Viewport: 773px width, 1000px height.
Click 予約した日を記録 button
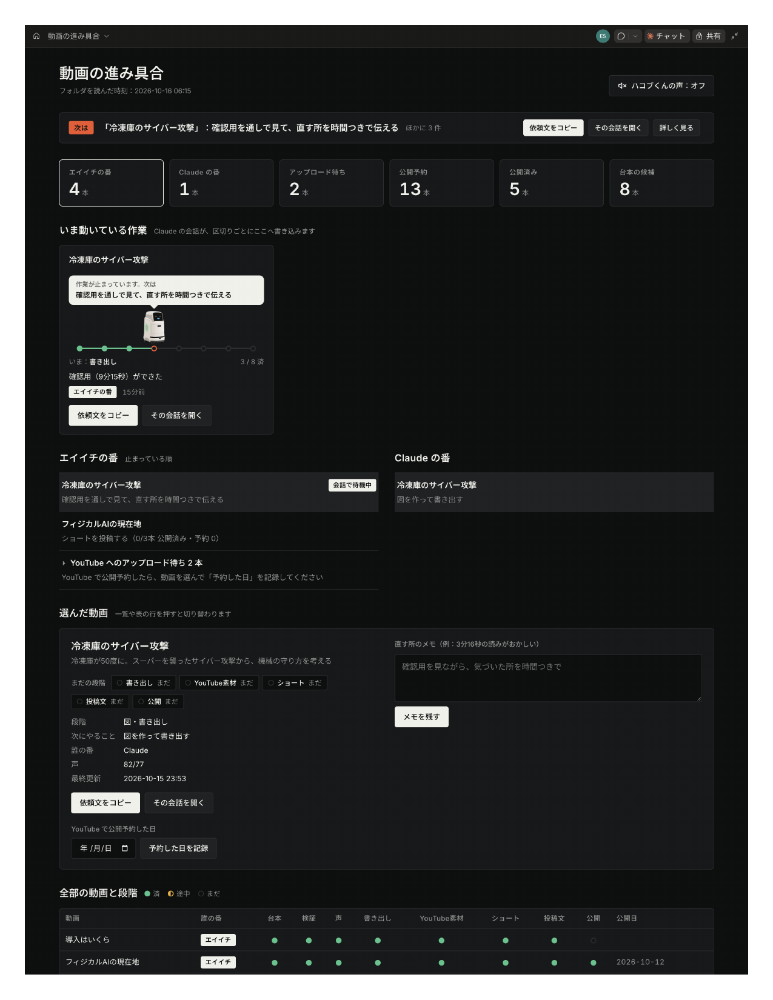tap(178, 848)
